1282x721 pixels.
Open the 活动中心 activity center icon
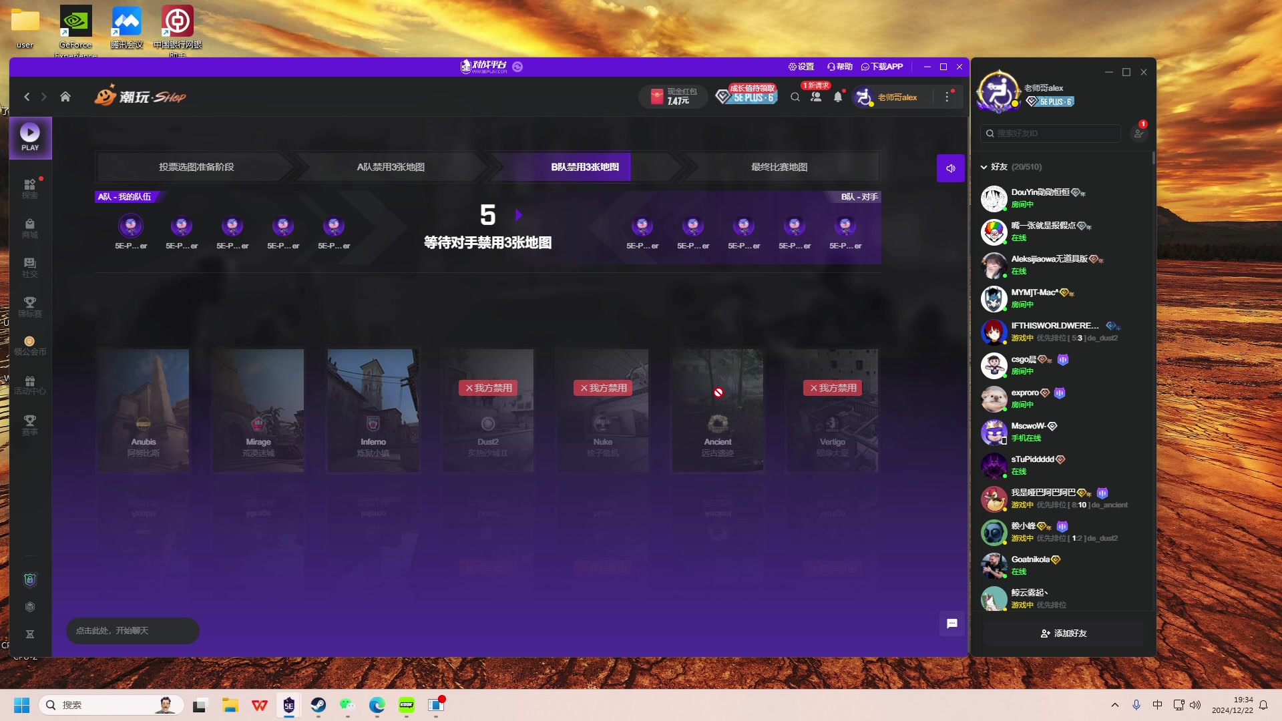[30, 385]
